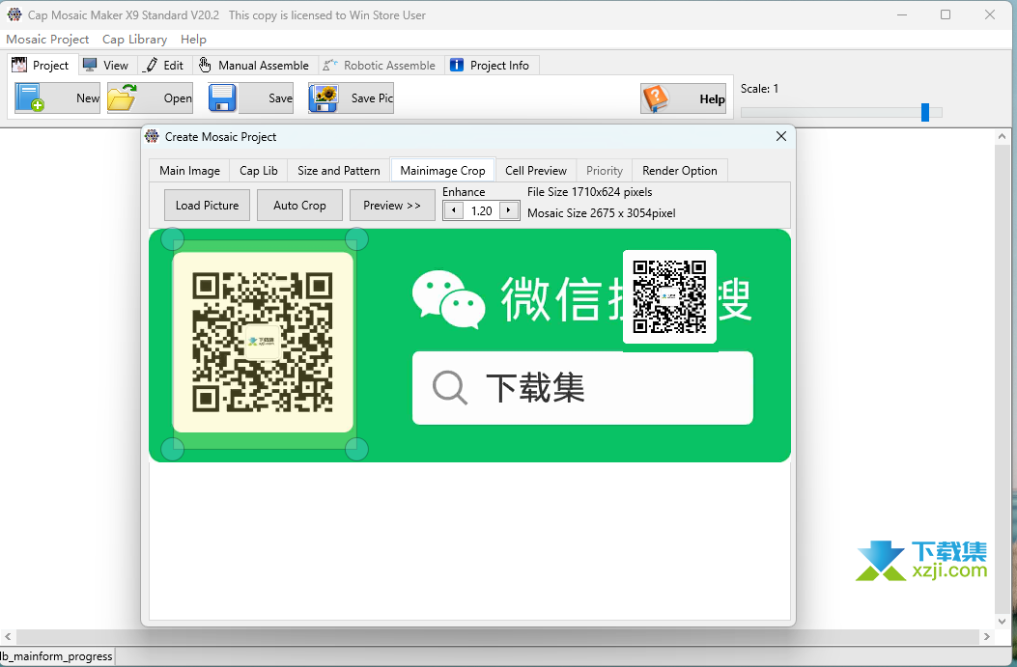The width and height of the screenshot is (1017, 667).
Task: Click the Open folder icon
Action: (122, 97)
